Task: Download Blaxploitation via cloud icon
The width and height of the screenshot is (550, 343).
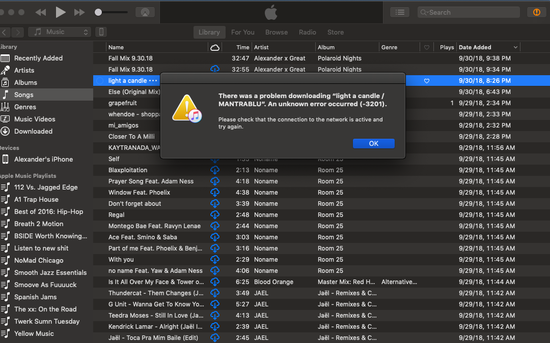Action: click(215, 170)
